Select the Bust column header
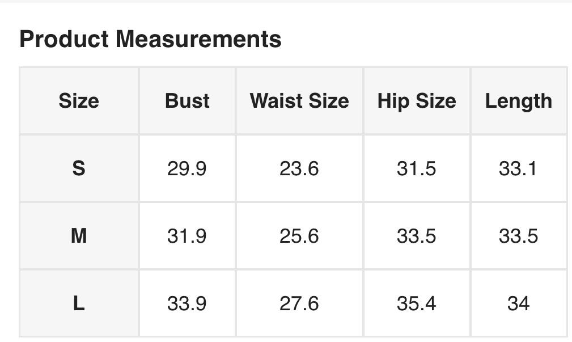The height and width of the screenshot is (342, 572). [187, 101]
